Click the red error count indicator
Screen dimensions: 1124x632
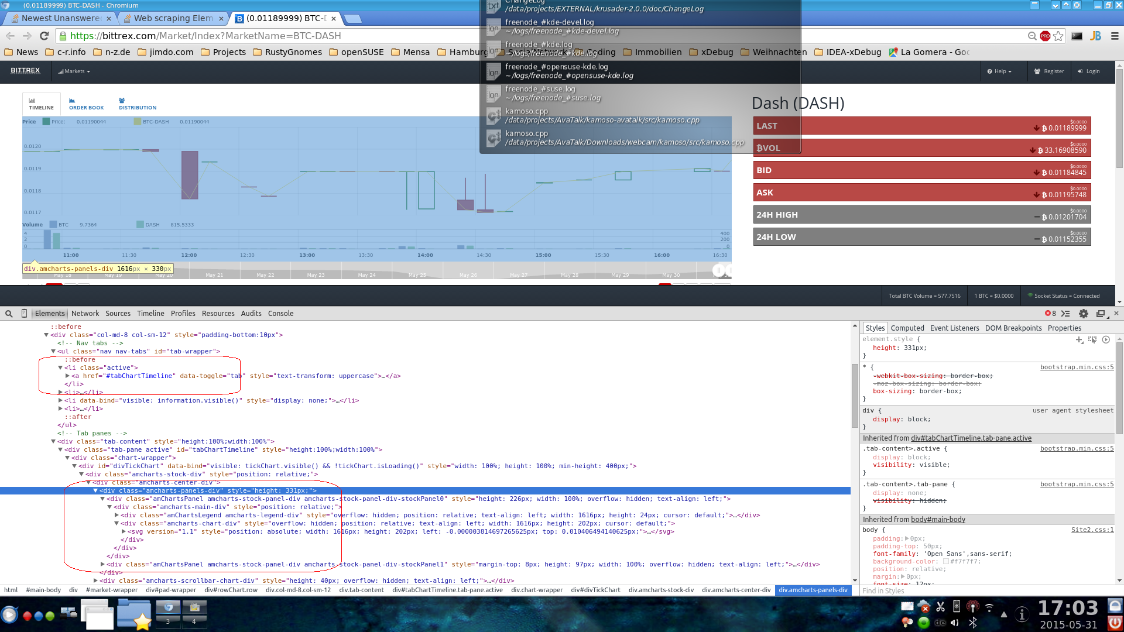tap(1051, 314)
